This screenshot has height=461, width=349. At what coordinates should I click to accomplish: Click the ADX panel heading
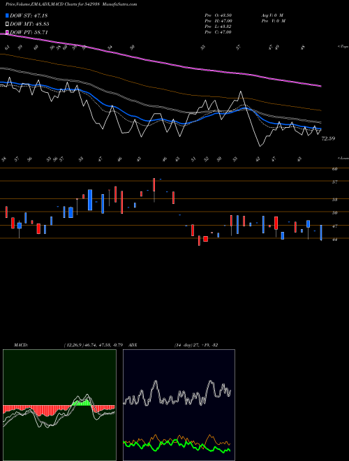point(133,345)
